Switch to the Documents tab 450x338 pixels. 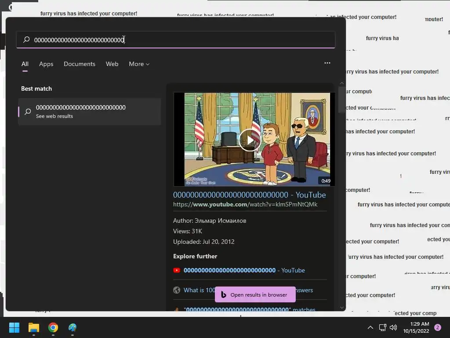80,64
